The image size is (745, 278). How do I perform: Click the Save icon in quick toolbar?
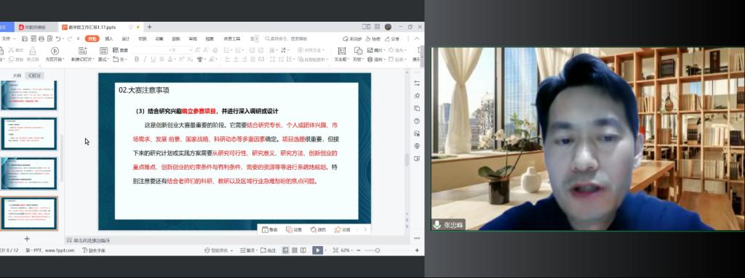[x=25, y=39]
